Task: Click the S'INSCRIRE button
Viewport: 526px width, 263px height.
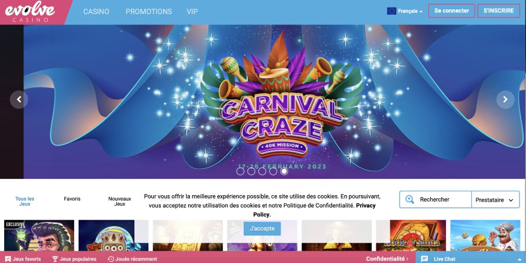Action: pos(499,11)
